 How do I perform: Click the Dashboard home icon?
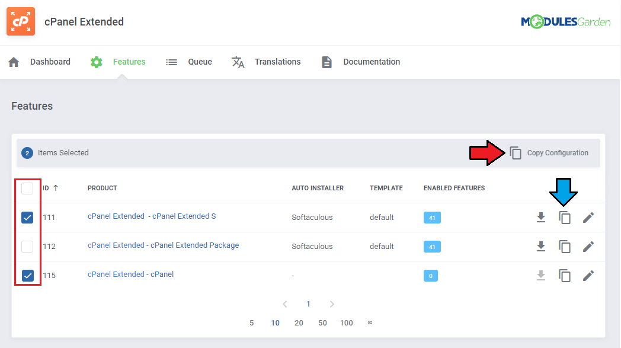(14, 62)
